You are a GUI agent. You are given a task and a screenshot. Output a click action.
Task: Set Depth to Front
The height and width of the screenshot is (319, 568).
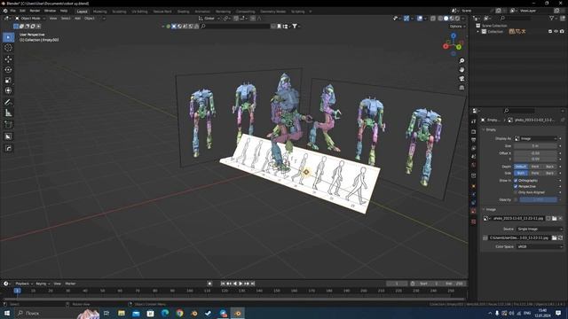click(x=535, y=167)
